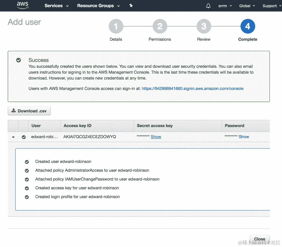Open the errm account menu
Image resolution: width=282 pixels, height=247 pixels.
point(225,6)
